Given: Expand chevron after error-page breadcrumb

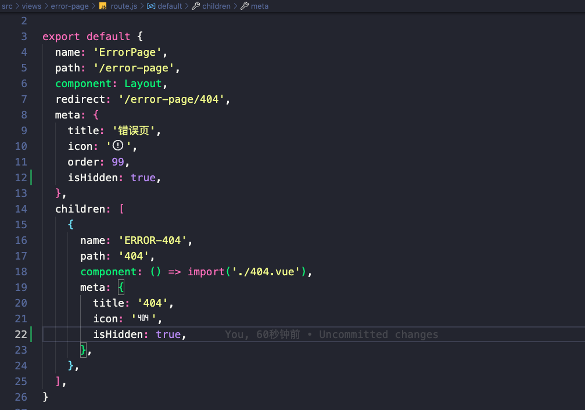Looking at the screenshot, I should 94,6.
